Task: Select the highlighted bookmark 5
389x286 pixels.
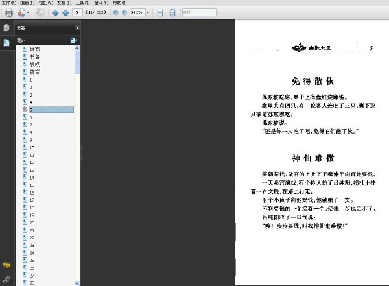Action: click(x=51, y=110)
